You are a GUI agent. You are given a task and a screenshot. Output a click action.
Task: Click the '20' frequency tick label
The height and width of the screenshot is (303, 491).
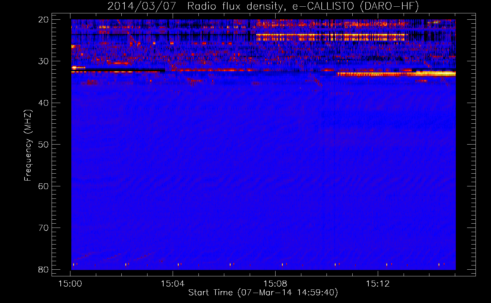click(43, 20)
